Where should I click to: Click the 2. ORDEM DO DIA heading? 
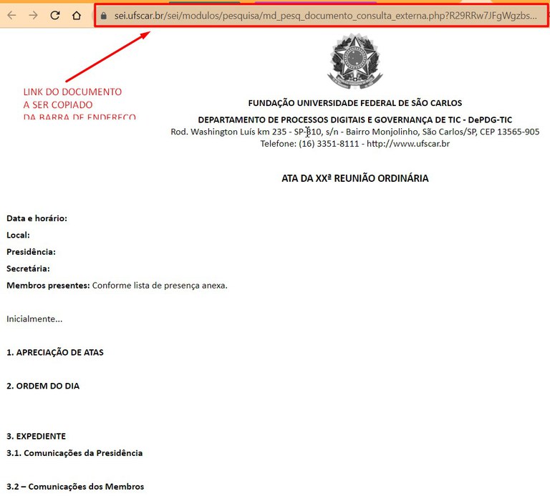click(43, 386)
